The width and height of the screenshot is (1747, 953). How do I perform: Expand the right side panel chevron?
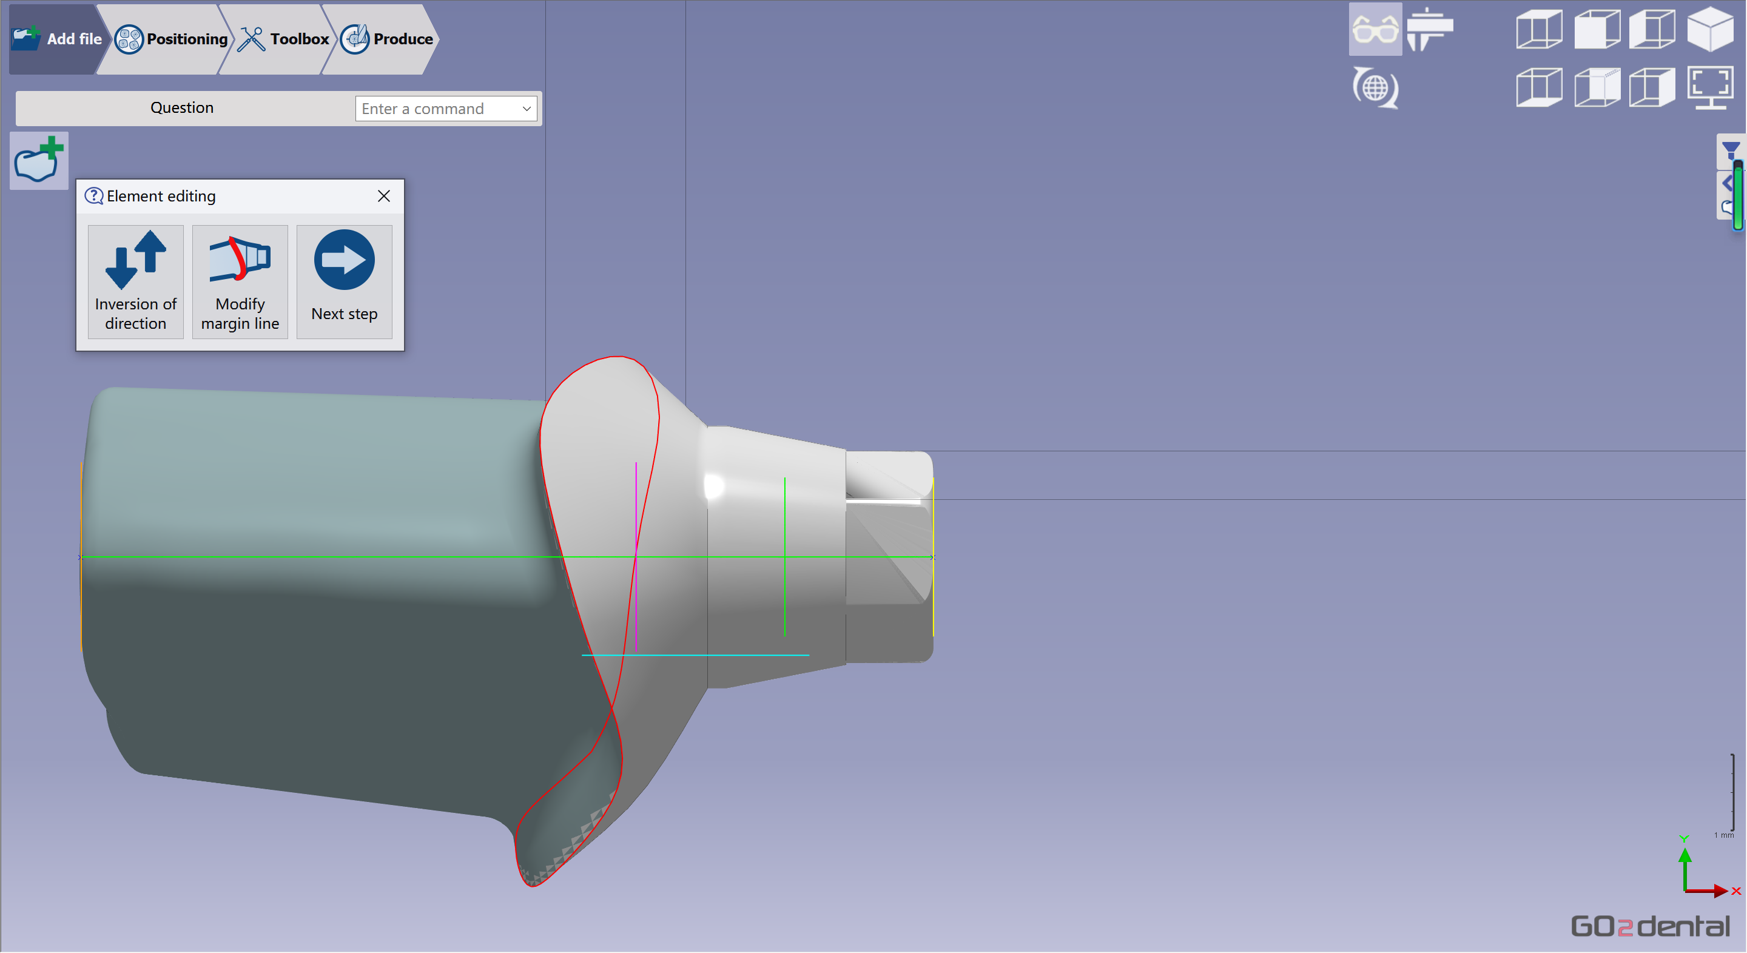pyautogui.click(x=1726, y=183)
